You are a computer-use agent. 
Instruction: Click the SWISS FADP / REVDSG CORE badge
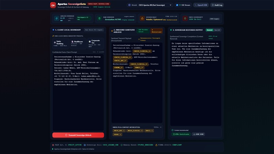99,4
